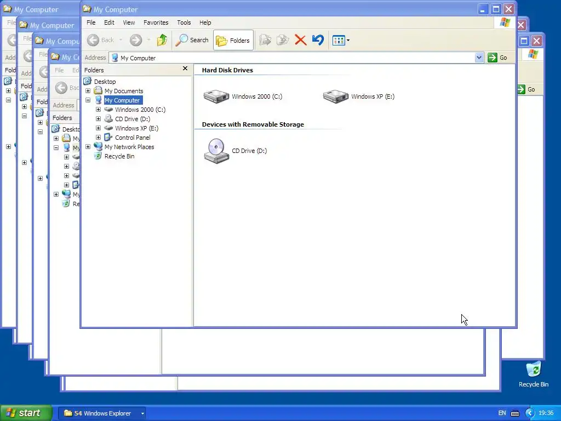561x421 pixels.
Task: Click the keyboard tray icon
Action: (515, 413)
